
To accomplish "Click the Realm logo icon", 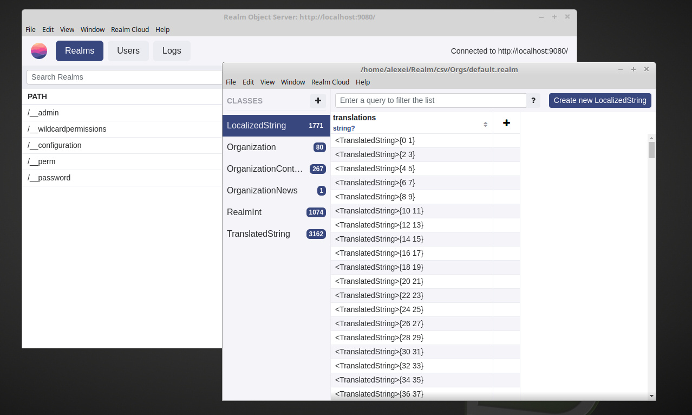I will tap(38, 50).
